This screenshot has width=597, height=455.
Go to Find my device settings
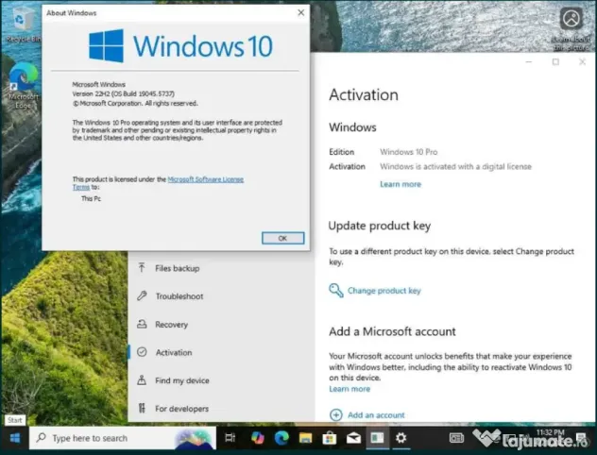coord(181,380)
